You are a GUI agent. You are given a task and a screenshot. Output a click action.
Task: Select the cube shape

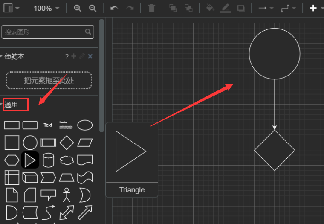[30, 177]
